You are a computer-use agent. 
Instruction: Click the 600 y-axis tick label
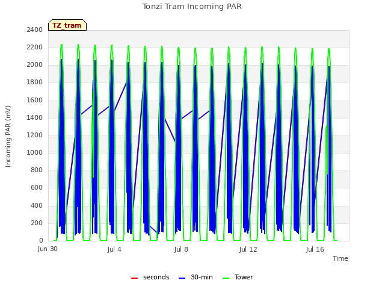click(x=37, y=187)
